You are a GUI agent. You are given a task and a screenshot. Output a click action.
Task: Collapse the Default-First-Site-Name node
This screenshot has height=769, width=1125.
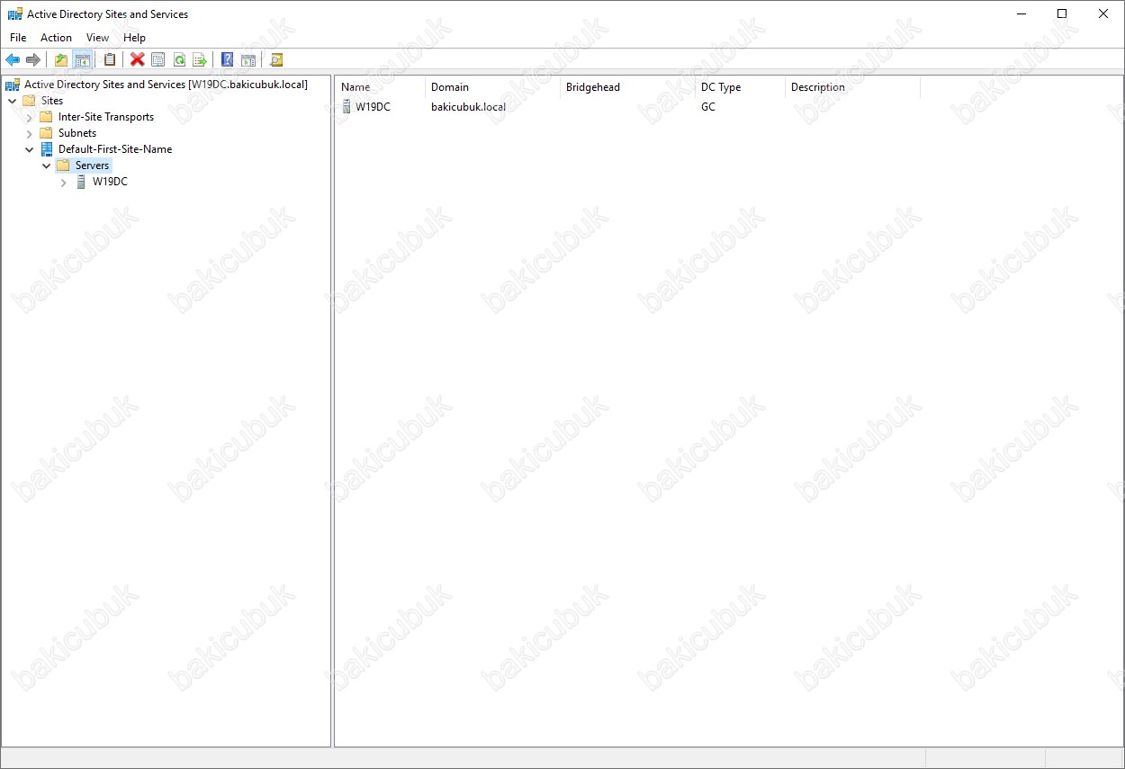(30, 149)
